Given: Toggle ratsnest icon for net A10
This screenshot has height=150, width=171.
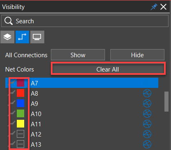Looking at the screenshot, I should click(147, 114).
